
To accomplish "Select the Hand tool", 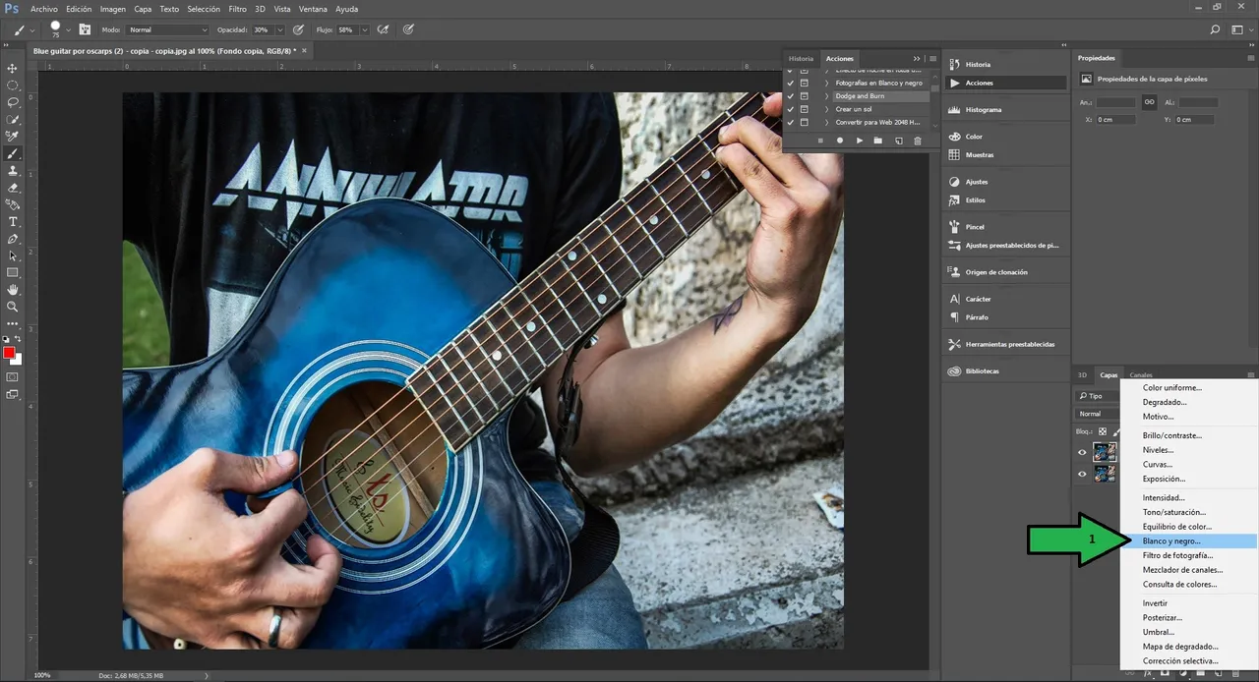I will point(13,290).
